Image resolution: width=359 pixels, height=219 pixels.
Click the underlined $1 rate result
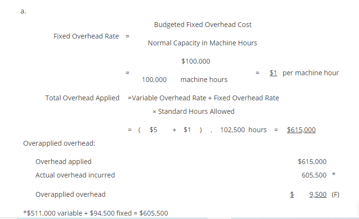click(x=273, y=73)
